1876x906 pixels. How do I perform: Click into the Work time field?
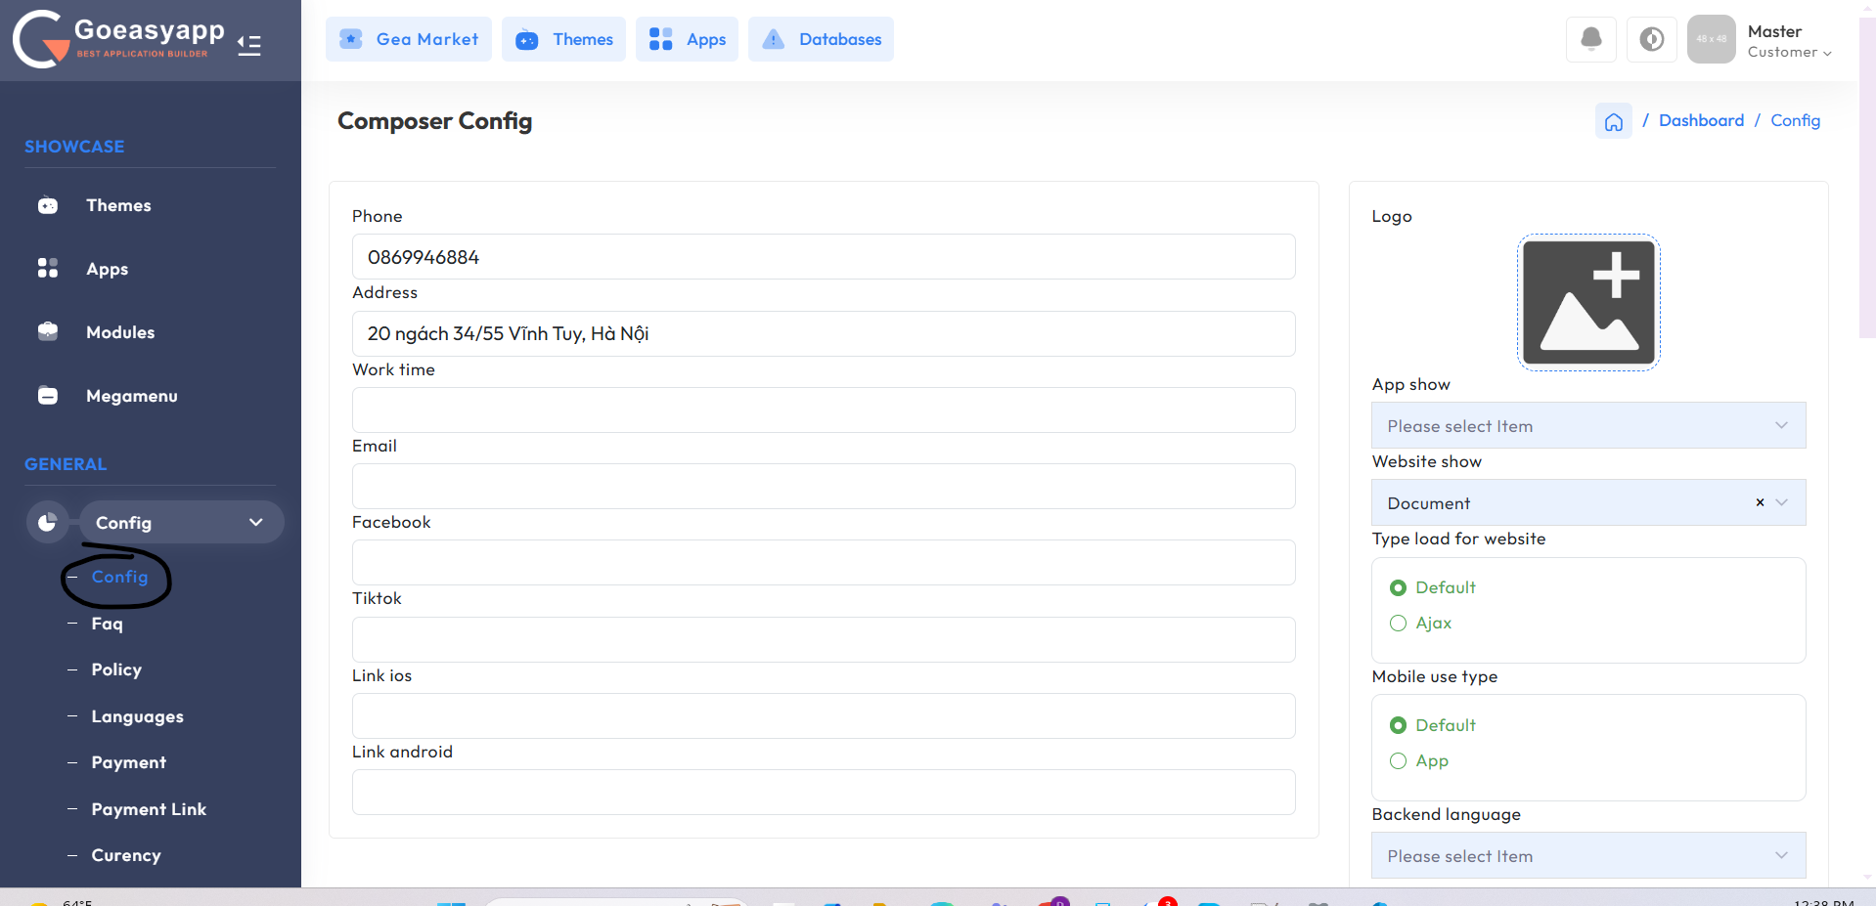point(823,410)
